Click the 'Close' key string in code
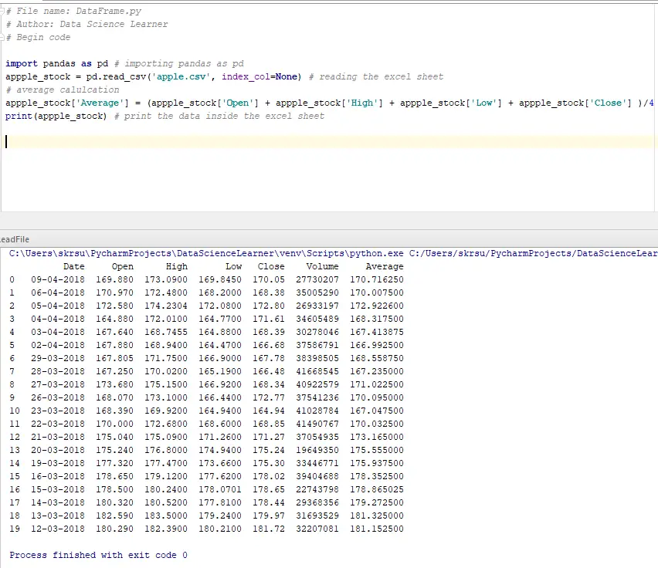658x568 pixels. click(608, 103)
